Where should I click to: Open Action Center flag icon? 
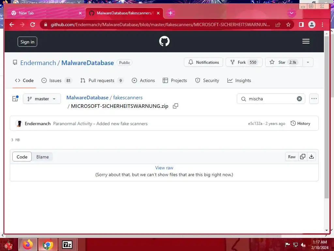pos(287,244)
